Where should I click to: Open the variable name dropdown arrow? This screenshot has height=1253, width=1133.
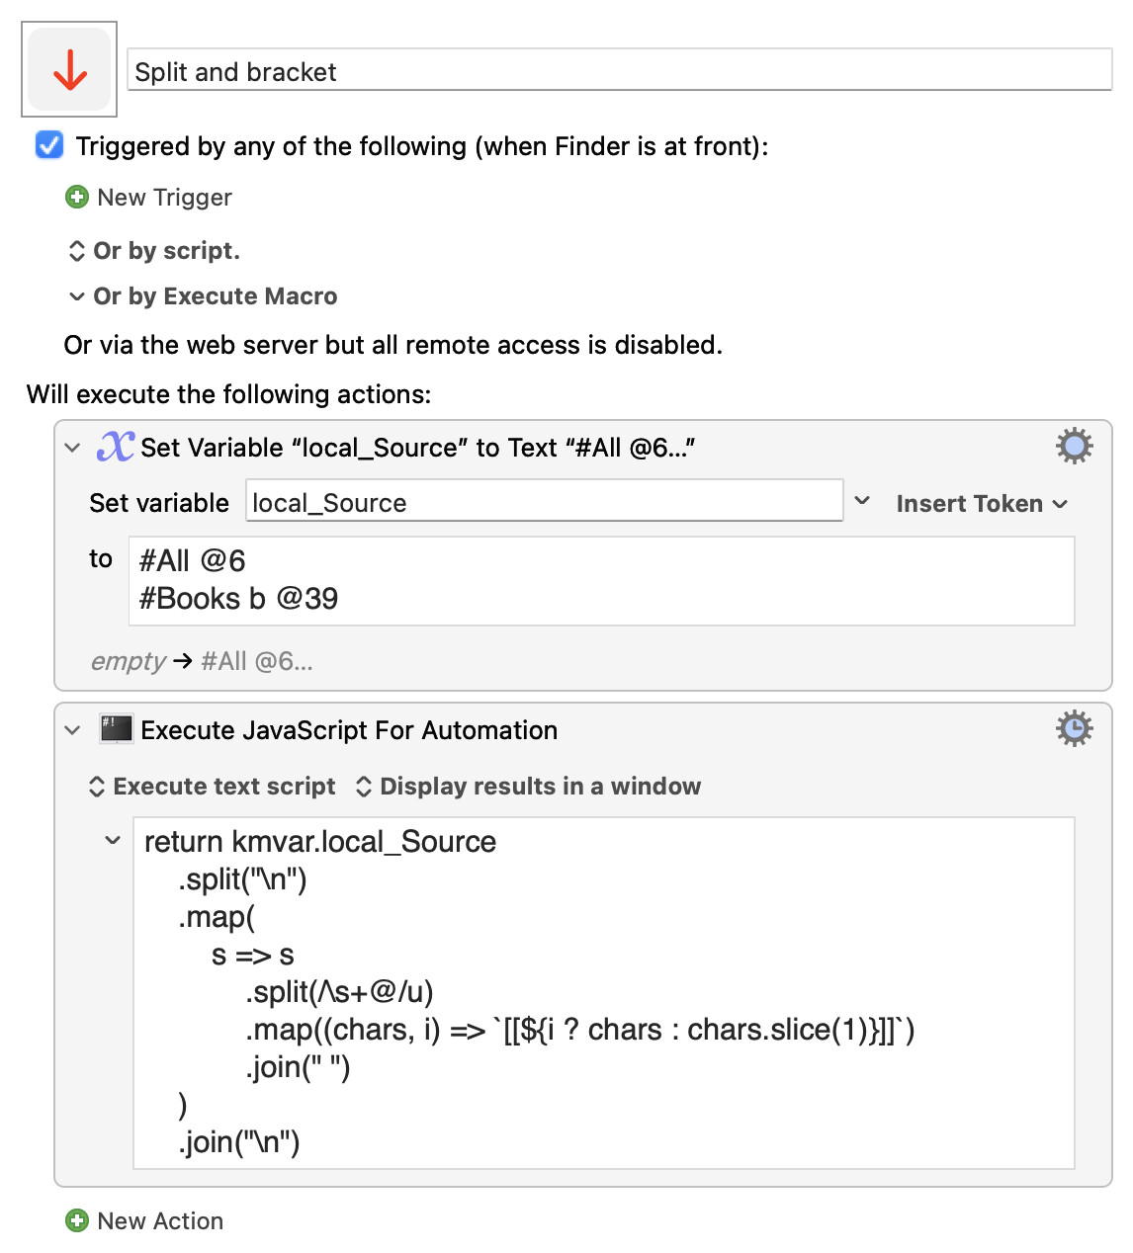coord(862,502)
